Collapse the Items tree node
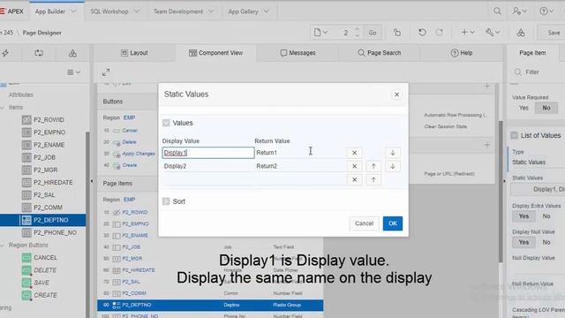The width and height of the screenshot is (565, 318). (x=3, y=108)
